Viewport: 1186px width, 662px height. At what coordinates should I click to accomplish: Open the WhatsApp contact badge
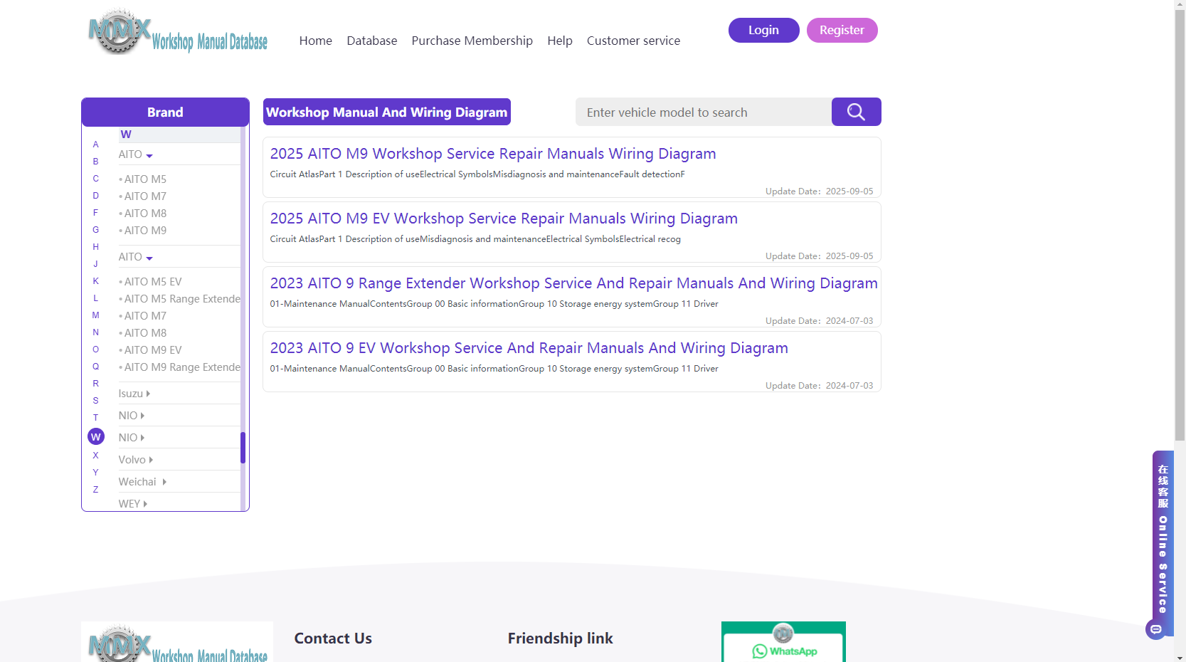click(x=783, y=643)
